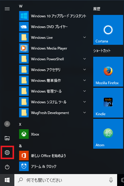Click the あ section letter header
124x186 pixels.
pos(20,146)
